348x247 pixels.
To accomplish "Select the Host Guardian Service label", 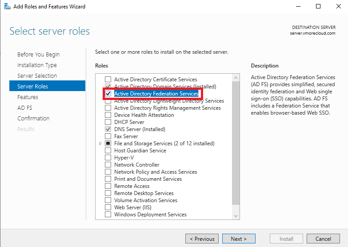I will point(140,151).
